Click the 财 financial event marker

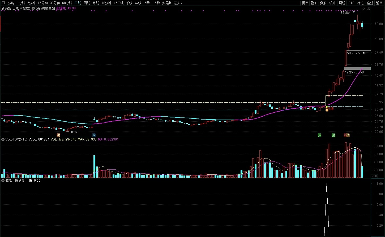pos(94,135)
